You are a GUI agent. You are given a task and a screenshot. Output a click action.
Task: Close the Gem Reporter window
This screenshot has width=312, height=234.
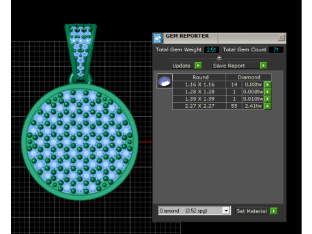(281, 38)
